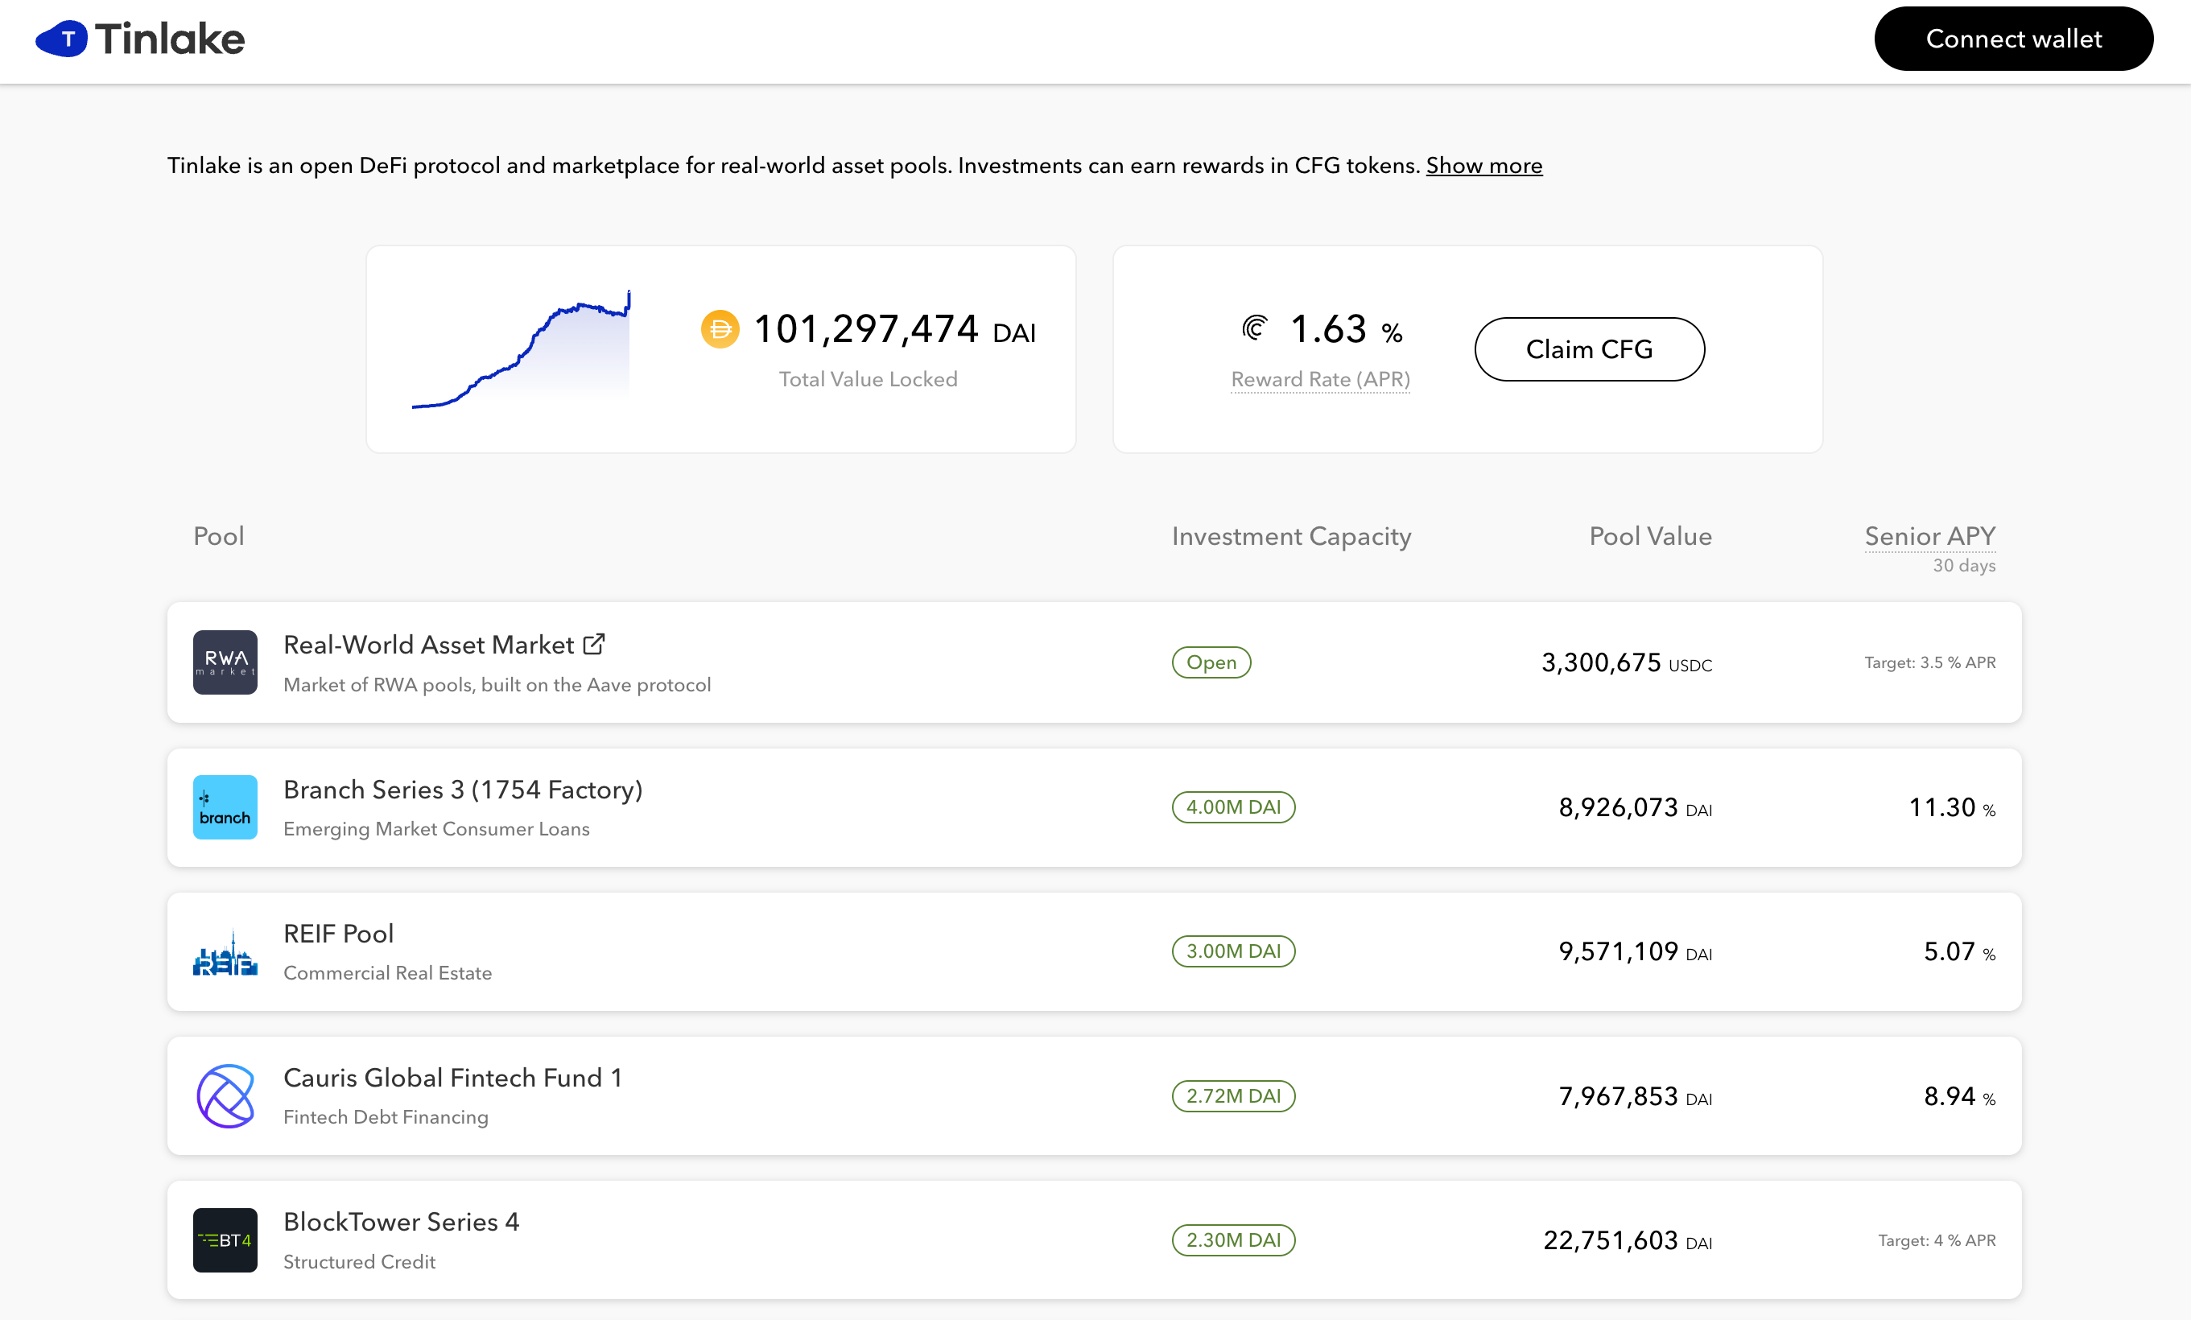Screen dimensions: 2191x1320
Task: Expand description with Show more link
Action: [x=1483, y=165]
